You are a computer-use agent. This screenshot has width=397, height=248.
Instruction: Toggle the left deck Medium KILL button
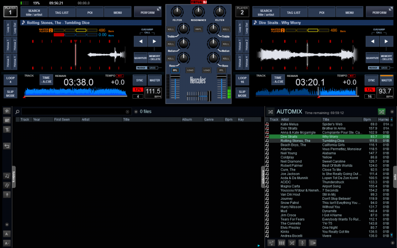click(x=171, y=44)
